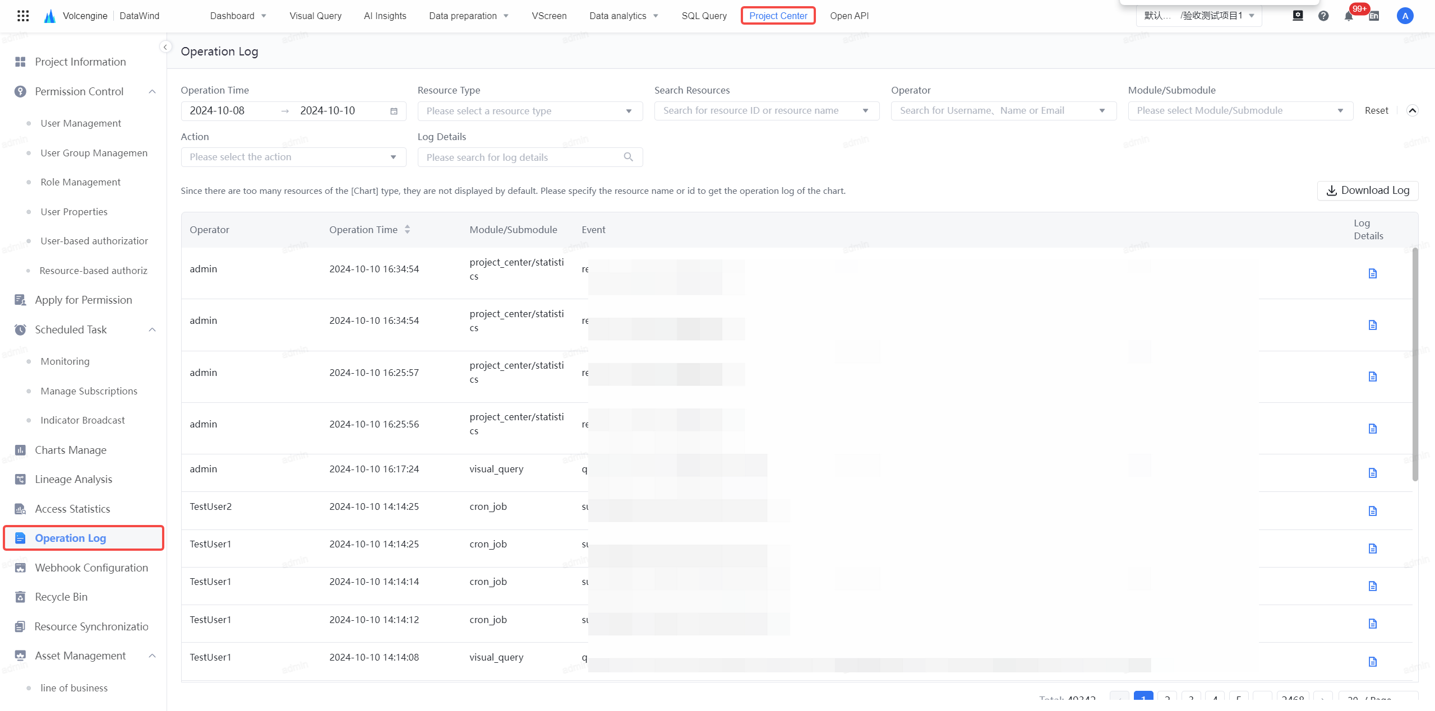
Task: Click the calendar icon in Operation Time
Action: [x=394, y=111]
